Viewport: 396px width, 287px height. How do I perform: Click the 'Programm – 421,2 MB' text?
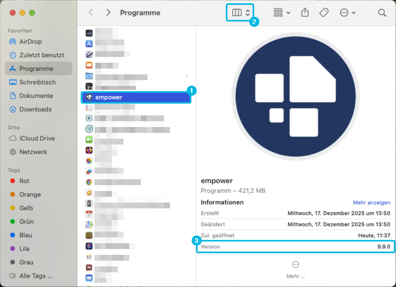(x=233, y=191)
